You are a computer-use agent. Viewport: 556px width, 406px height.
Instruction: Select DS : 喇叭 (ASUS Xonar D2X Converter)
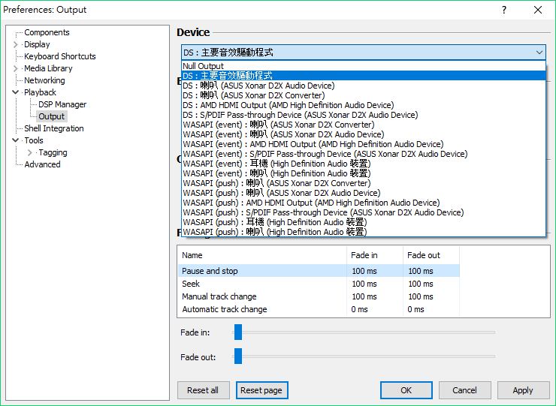click(x=364, y=95)
